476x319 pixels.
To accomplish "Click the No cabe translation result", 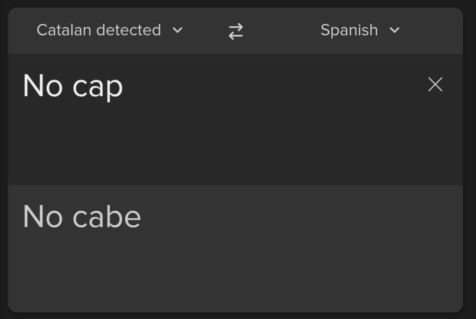I will [82, 216].
